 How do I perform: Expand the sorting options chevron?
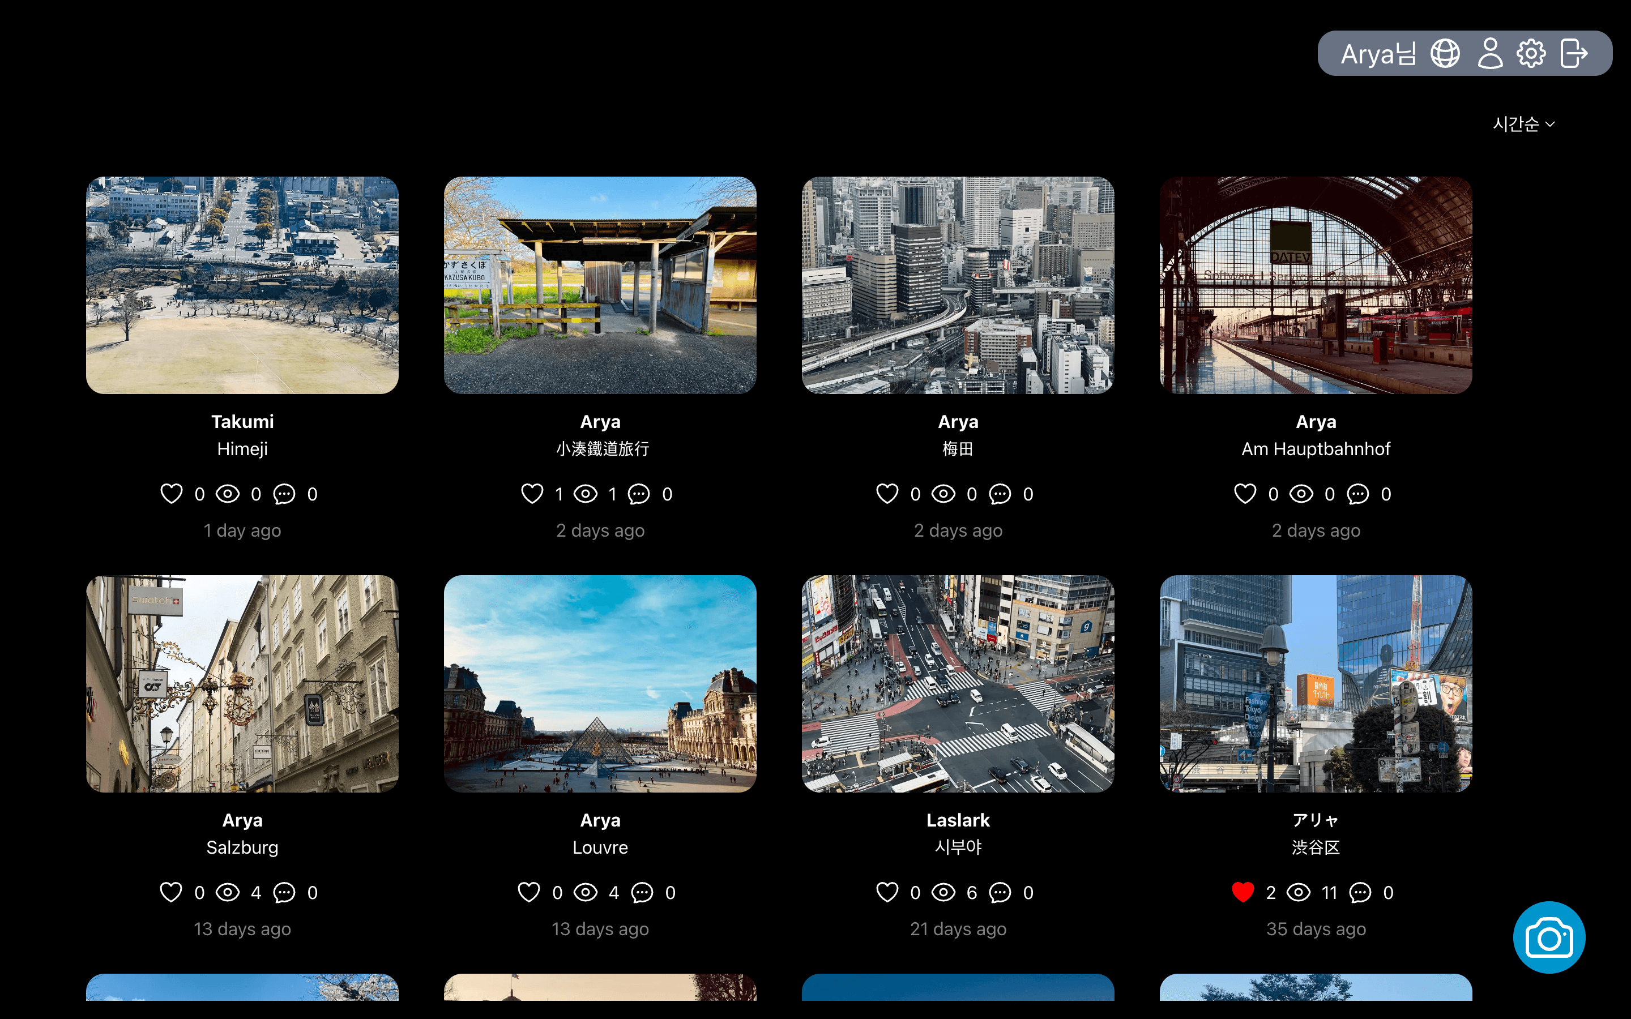pyautogui.click(x=1551, y=123)
